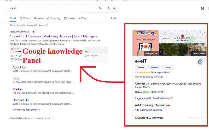This screenshot has width=209, height=131.
Task: Select the All results tab
Action: 13,18
